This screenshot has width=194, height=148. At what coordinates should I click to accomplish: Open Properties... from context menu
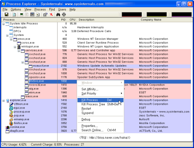100,126
